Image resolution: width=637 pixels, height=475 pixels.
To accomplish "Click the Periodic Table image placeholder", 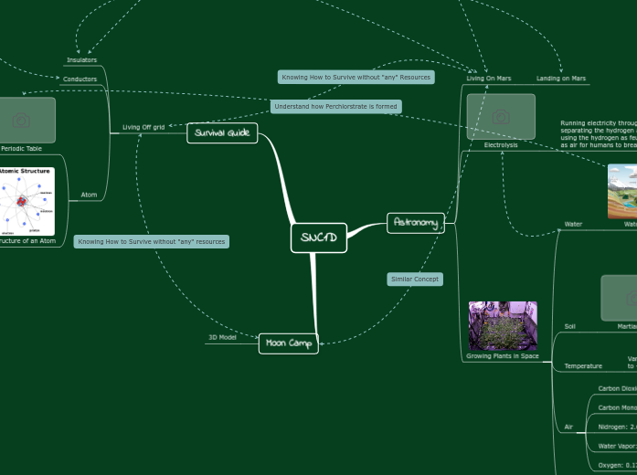I will tap(27, 121).
